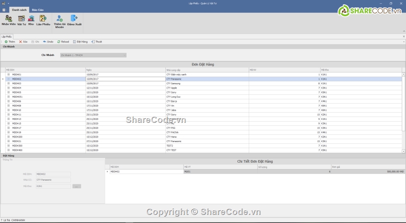406x223 pixels.
Task: Click the Mã DDH input field
Action: point(53,174)
